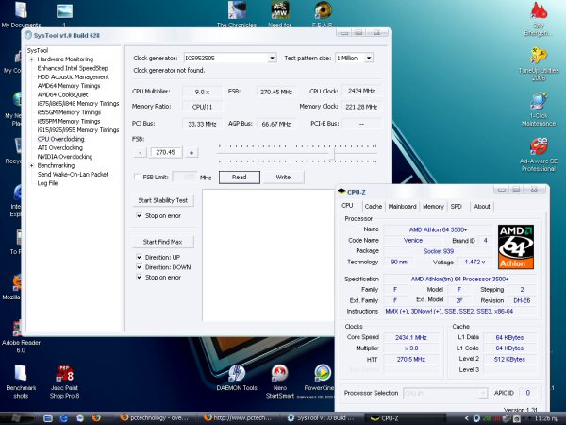Toggle the FSB Limit checkbox
This screenshot has height=425, width=566.
click(137, 177)
